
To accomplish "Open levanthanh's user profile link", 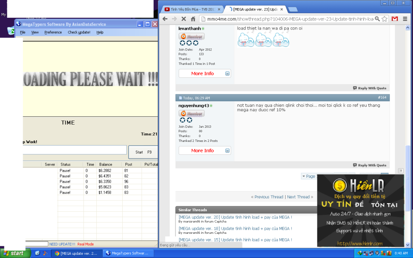I will coord(190,29).
